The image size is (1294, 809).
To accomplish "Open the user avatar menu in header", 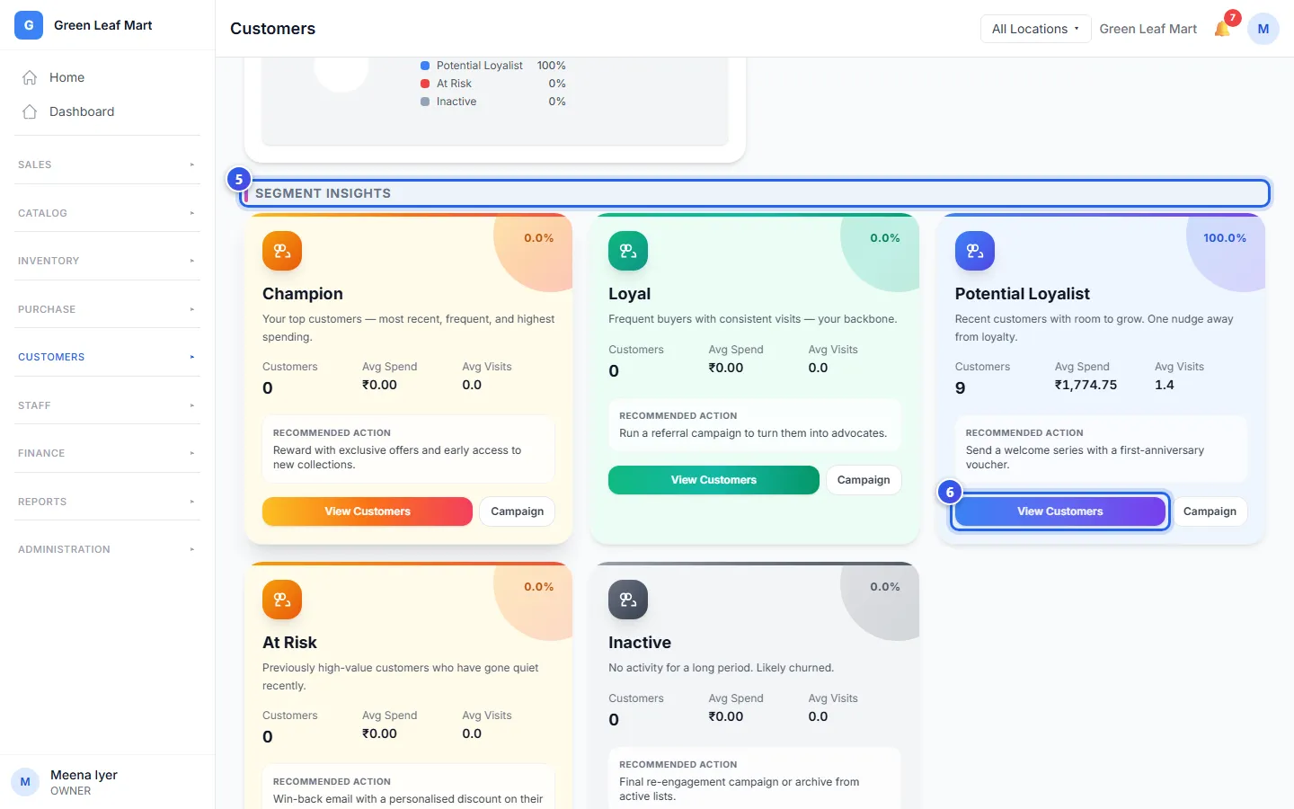I will coord(1263,29).
